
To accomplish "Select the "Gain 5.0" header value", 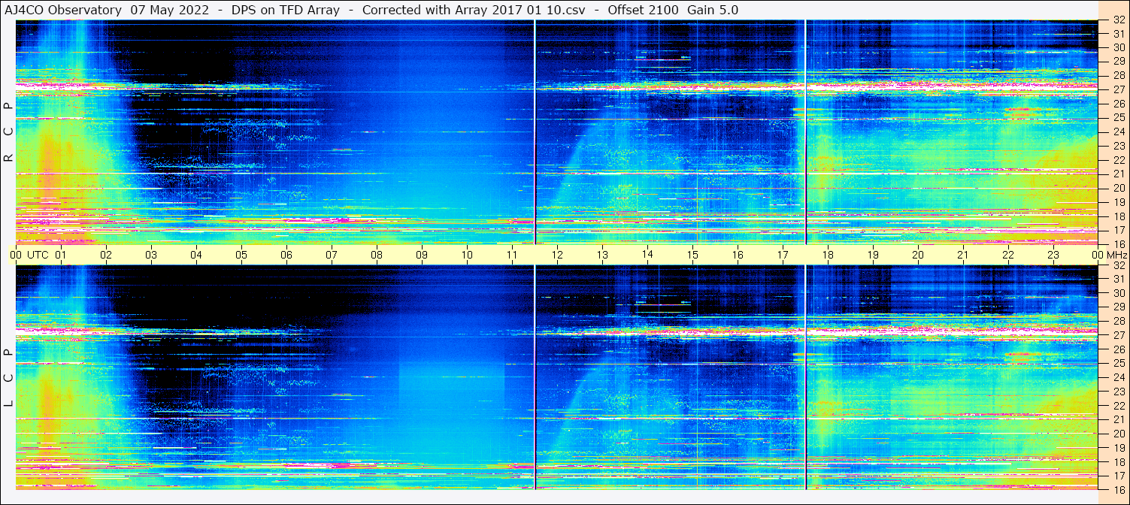I will pos(713,11).
